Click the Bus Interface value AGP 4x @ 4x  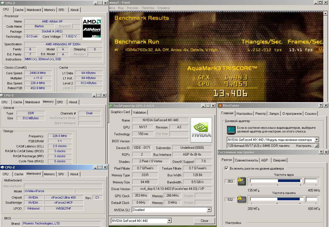[x=192, y=154]
